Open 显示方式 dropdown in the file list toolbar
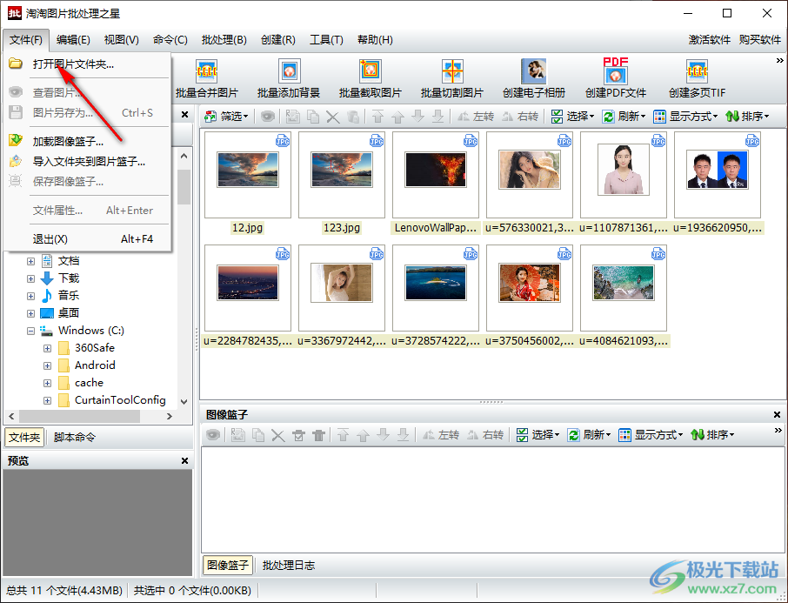Image resolution: width=788 pixels, height=603 pixels. point(685,116)
